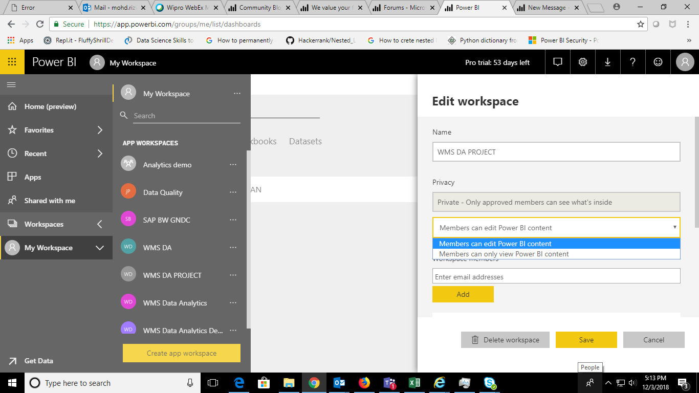Click the Enter email addresses field
The image size is (699, 393).
556,276
